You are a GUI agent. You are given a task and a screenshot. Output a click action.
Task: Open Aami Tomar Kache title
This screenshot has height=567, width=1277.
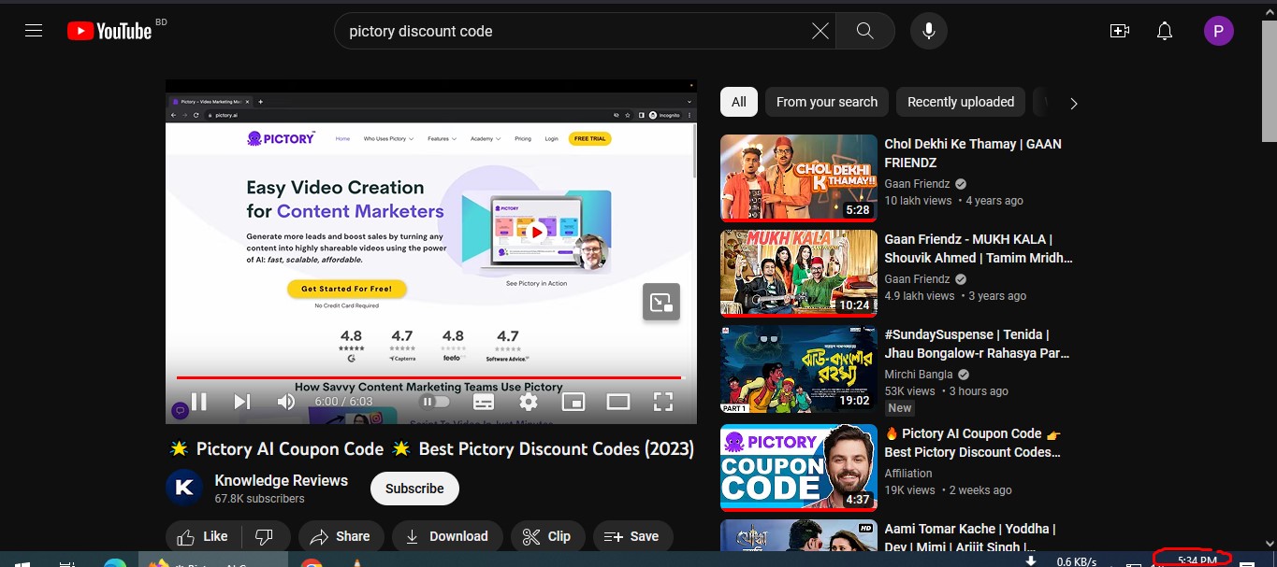point(970,537)
